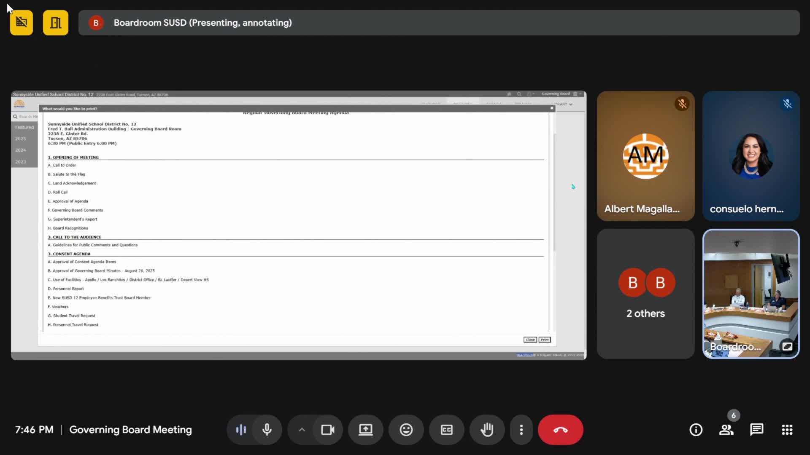Turn on closed captions
810x455 pixels.
[x=446, y=430]
